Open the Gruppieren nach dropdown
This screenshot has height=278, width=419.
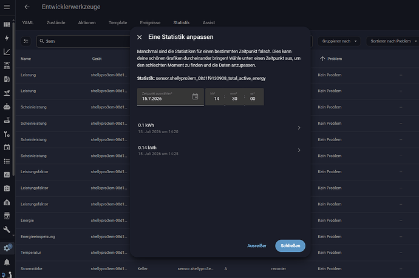pyautogui.click(x=339, y=41)
